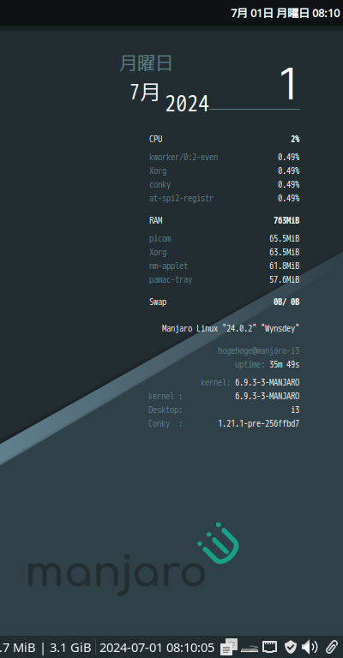The width and height of the screenshot is (343, 658).
Task: Click the Swap heading label
Action: [158, 302]
